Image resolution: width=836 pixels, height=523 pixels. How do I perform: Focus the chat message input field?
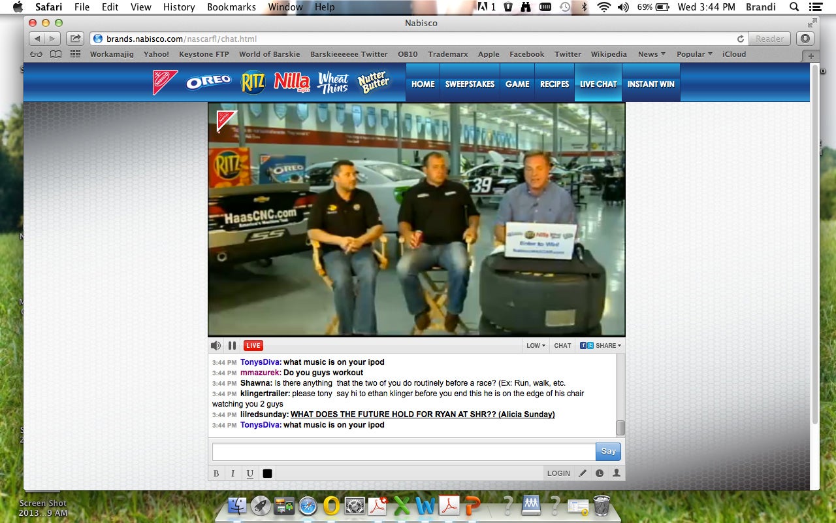[404, 452]
